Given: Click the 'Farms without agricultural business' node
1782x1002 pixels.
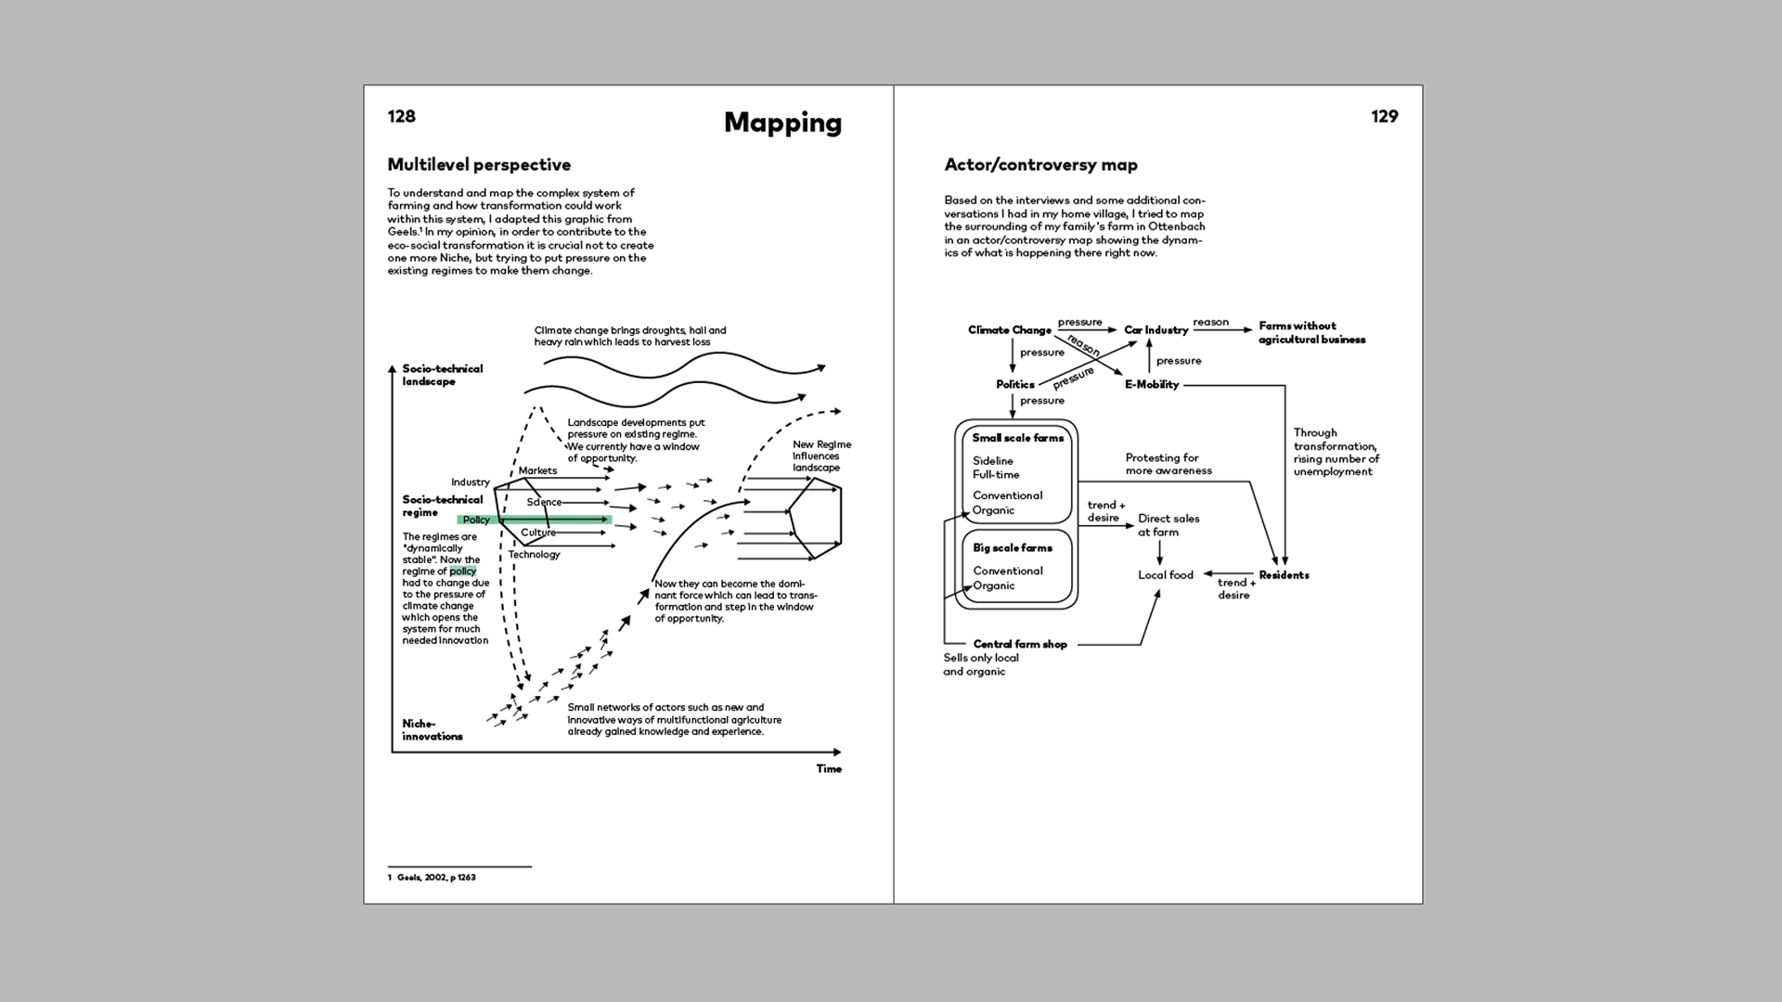Looking at the screenshot, I should pyautogui.click(x=1311, y=333).
